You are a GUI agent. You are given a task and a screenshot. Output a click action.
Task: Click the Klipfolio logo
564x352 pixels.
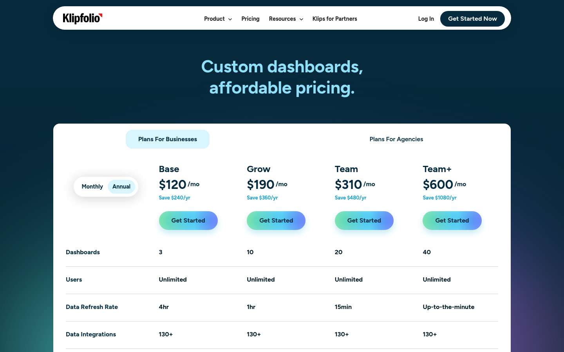click(83, 18)
